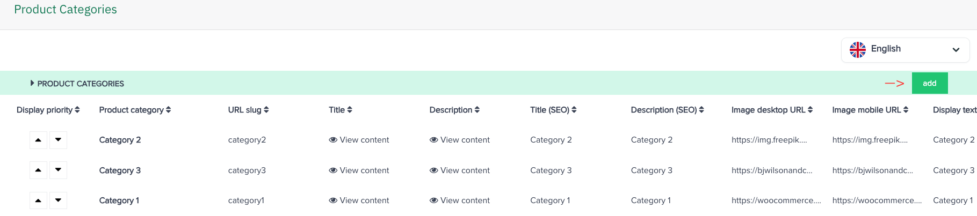
Task: Click the down arrow for Category 3
Action: [x=58, y=170]
